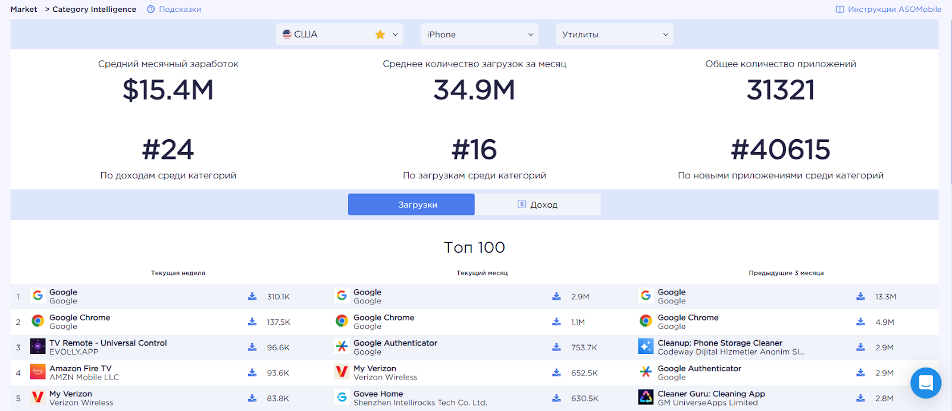Open Govee Home app name
This screenshot has height=411, width=952.
pyautogui.click(x=378, y=394)
